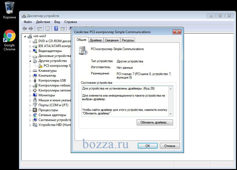Click the Процессоры chip icon

click(35, 110)
